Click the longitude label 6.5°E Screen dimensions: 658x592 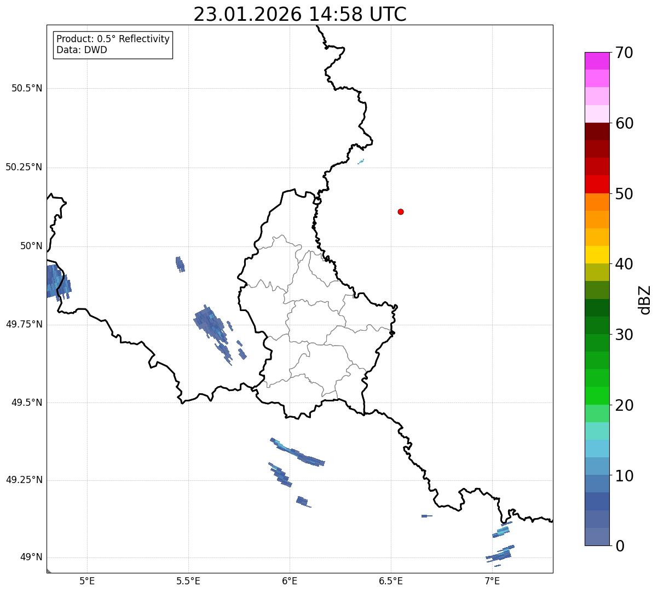tap(391, 580)
